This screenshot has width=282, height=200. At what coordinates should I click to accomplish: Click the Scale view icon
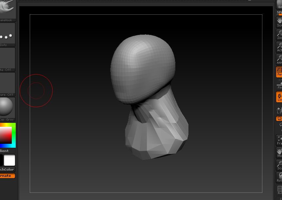click(279, 165)
